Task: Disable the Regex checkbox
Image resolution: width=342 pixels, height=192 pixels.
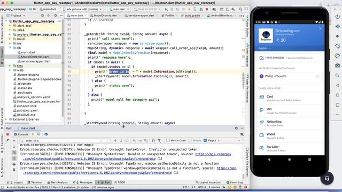Action: coord(205,140)
